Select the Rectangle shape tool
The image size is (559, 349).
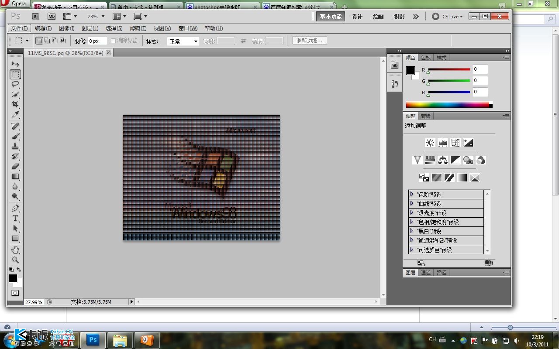tap(15, 238)
